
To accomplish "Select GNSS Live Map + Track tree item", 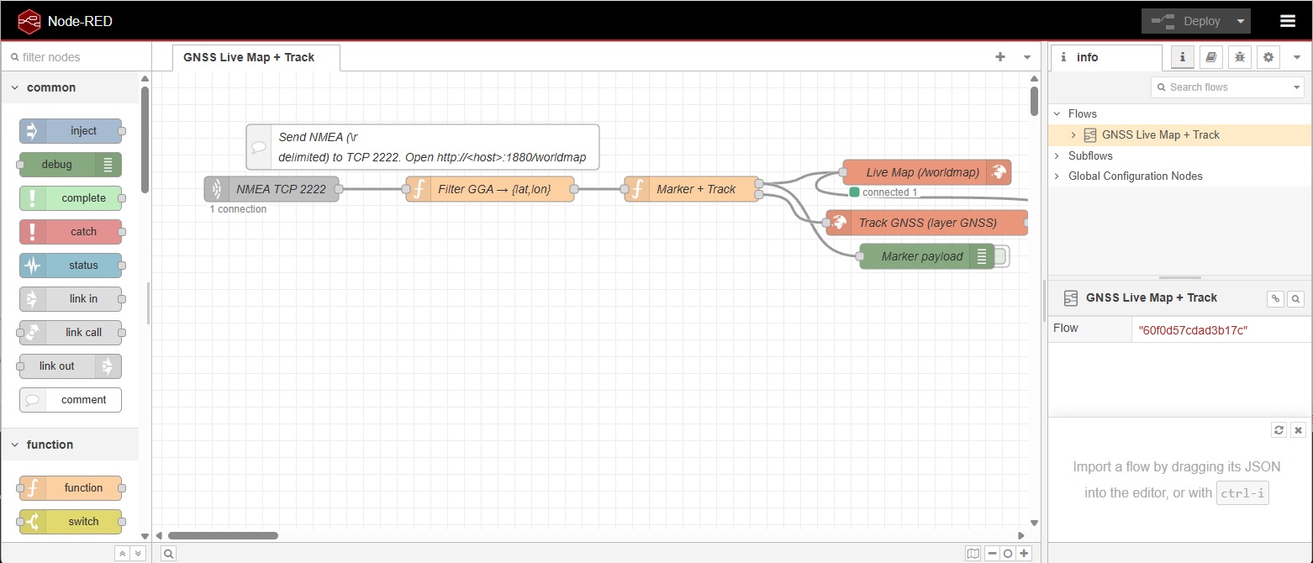I will click(1160, 134).
